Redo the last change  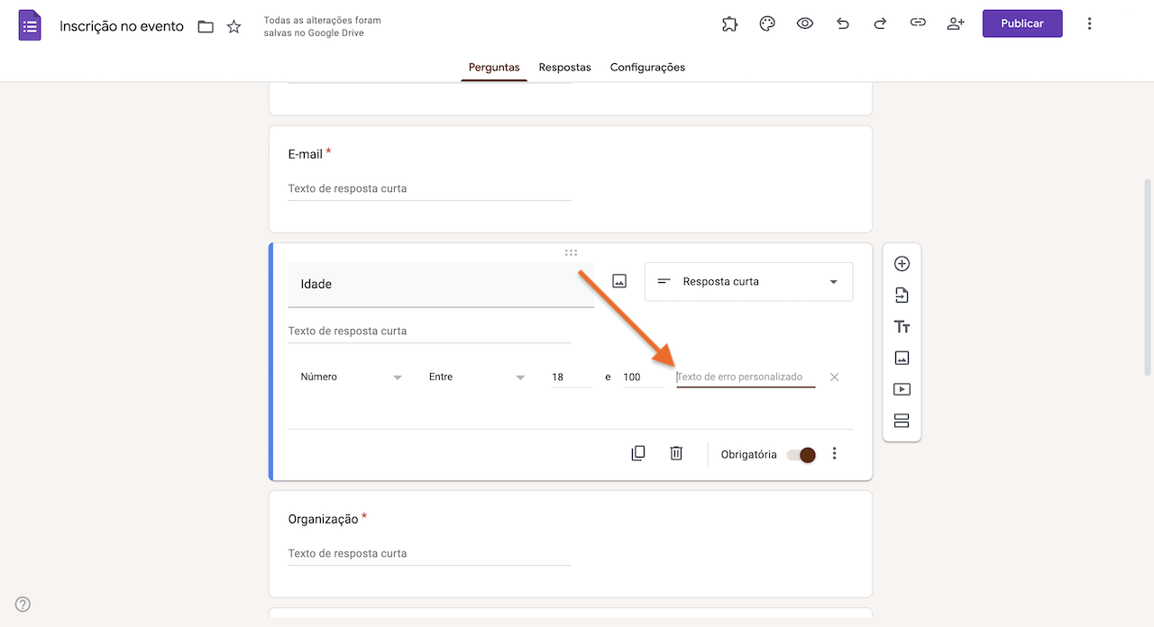(880, 23)
